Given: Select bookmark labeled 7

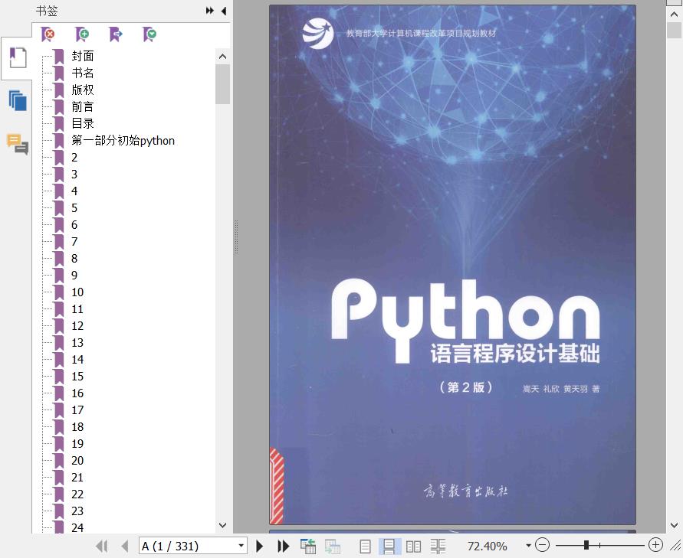Looking at the screenshot, I should point(74,242).
